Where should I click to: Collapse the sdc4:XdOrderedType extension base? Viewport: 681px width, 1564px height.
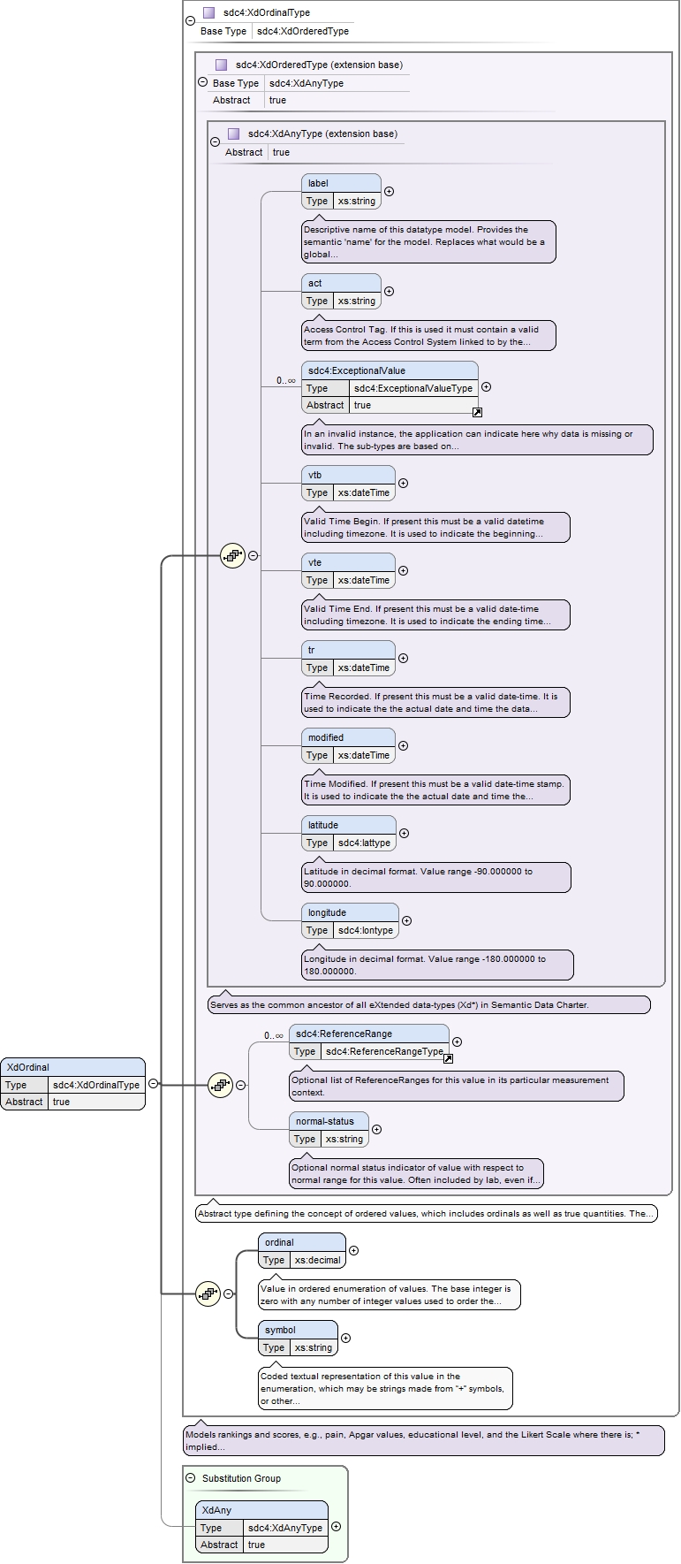coord(203,82)
